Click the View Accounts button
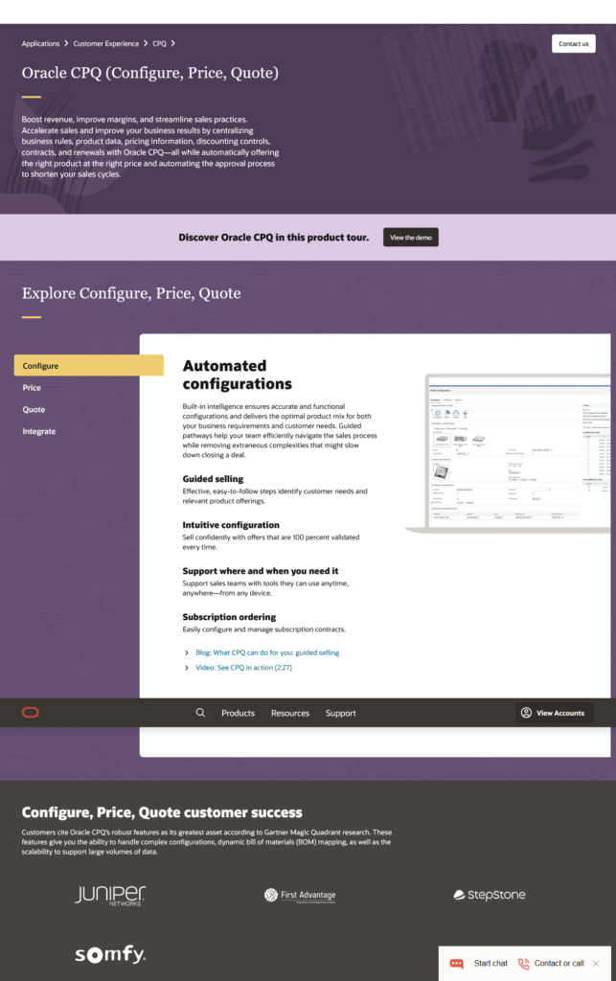 pyautogui.click(x=555, y=713)
